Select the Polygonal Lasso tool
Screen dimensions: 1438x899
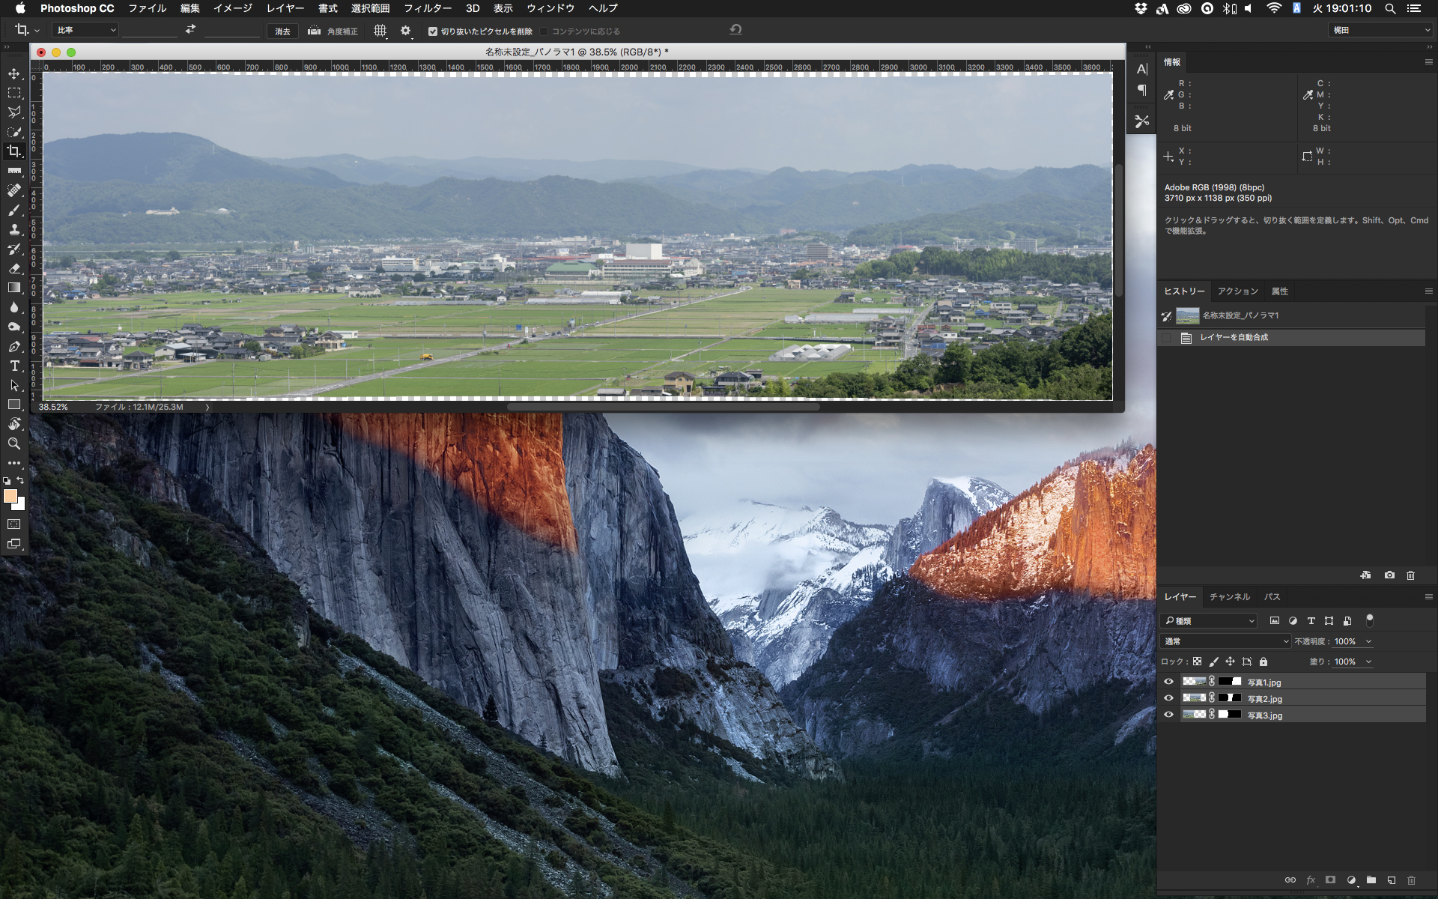click(x=14, y=112)
